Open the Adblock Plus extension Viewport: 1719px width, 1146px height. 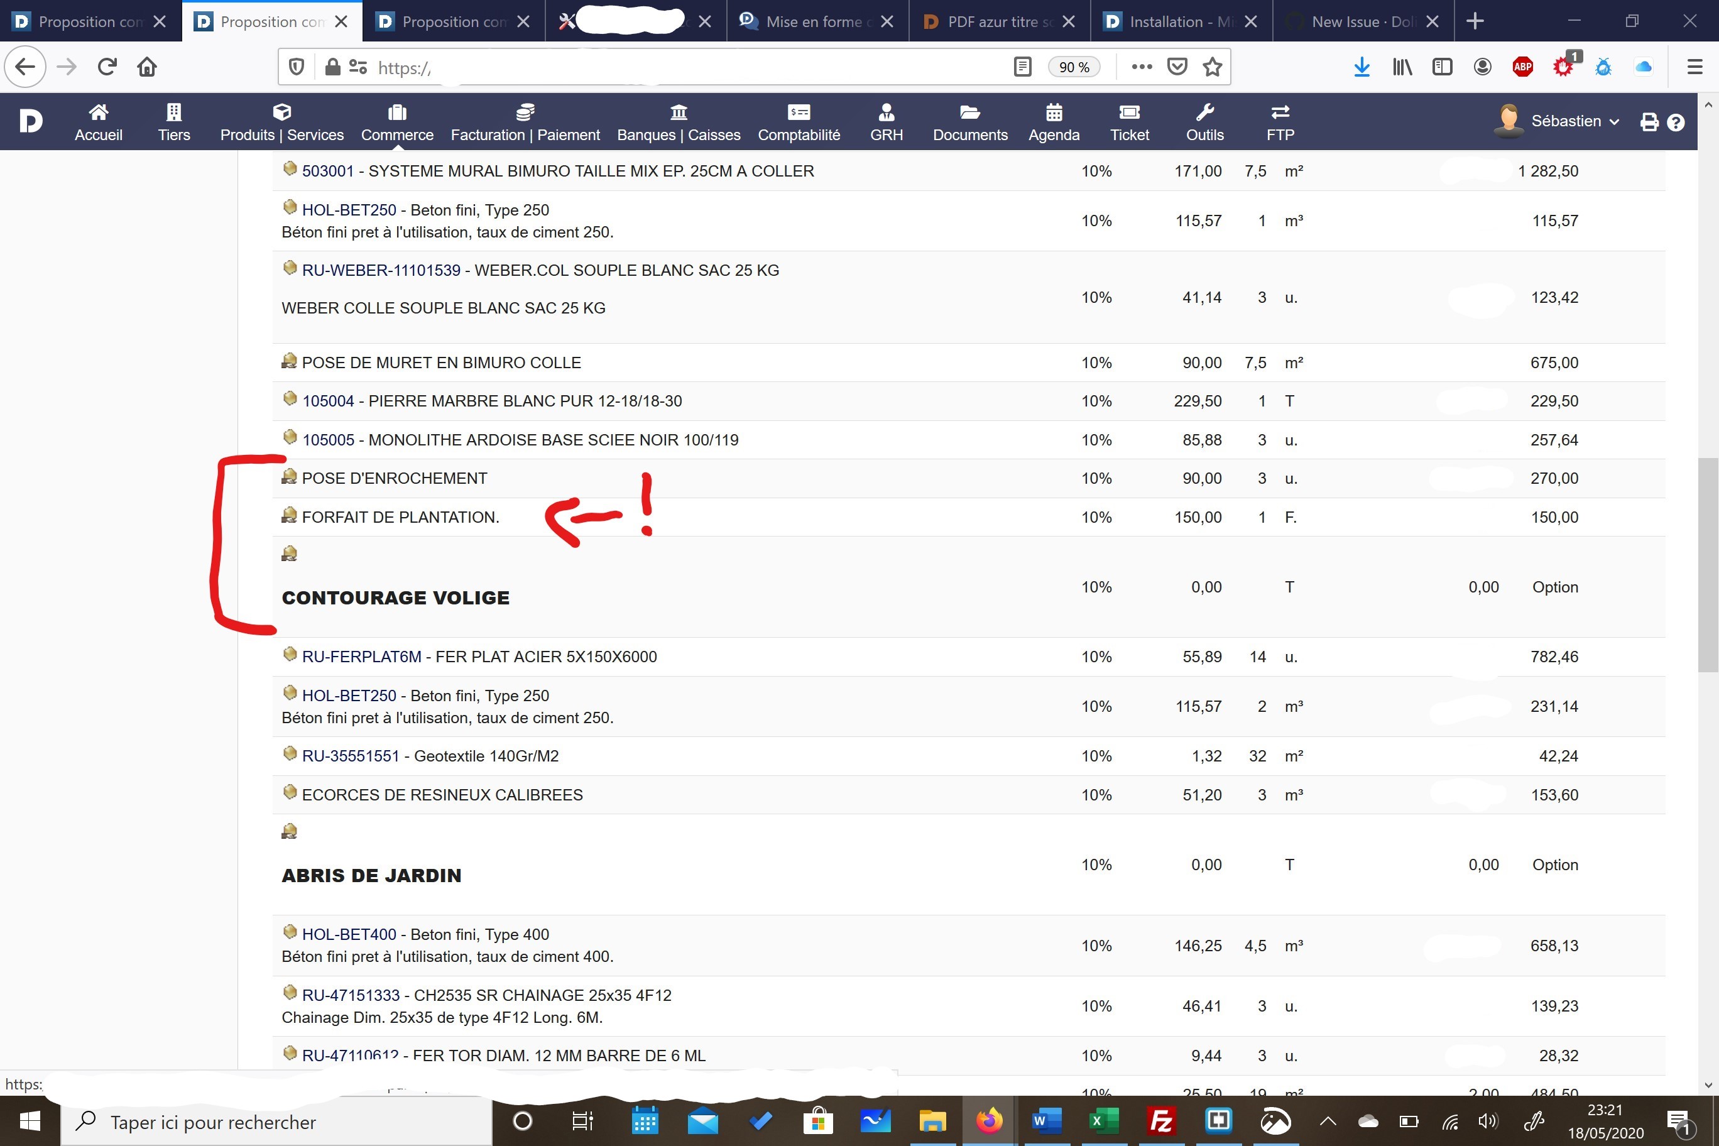[1522, 67]
